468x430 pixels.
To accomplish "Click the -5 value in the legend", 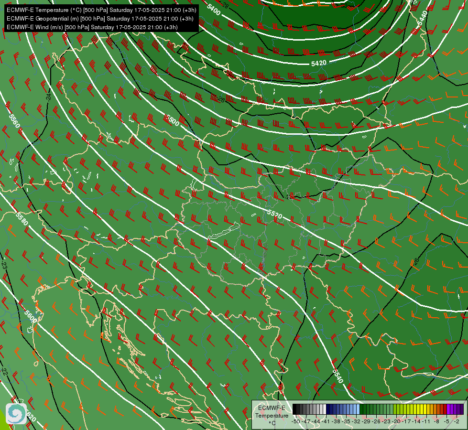I will [446, 421].
